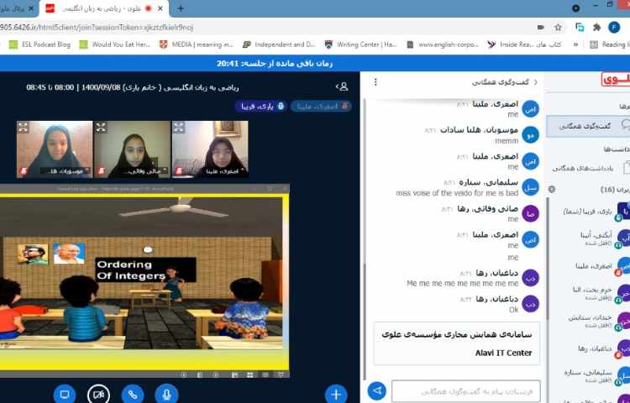The width and height of the screenshot is (630, 403).
Task: Toggle the user list panel icon
Action: [342, 86]
